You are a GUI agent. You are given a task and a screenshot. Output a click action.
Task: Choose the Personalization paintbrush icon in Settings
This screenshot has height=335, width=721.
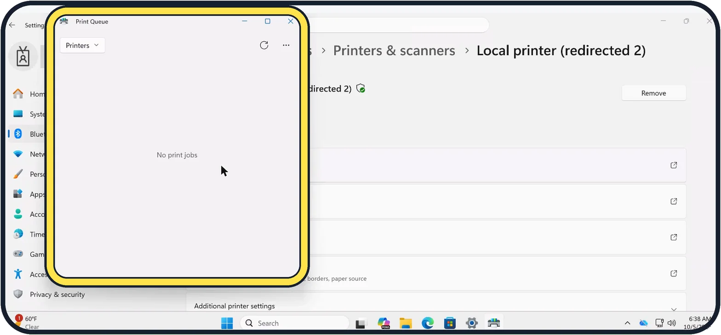coord(18,174)
